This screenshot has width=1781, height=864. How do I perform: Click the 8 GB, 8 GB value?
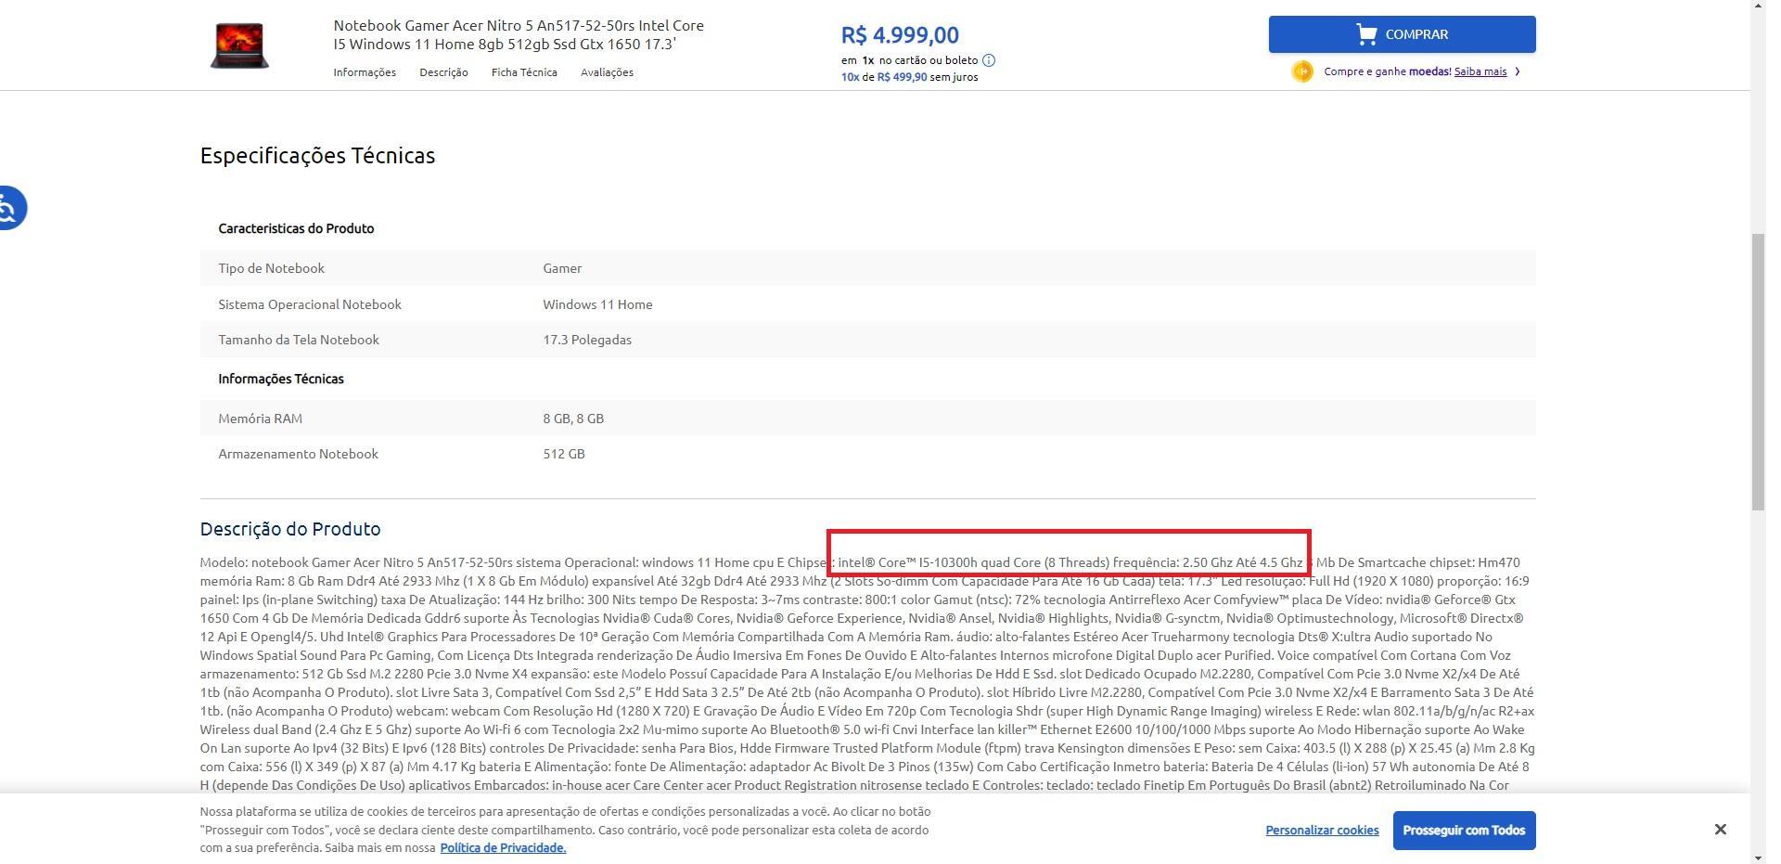[x=573, y=419]
